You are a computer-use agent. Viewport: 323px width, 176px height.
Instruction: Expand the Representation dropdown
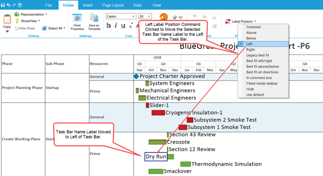click(x=46, y=14)
